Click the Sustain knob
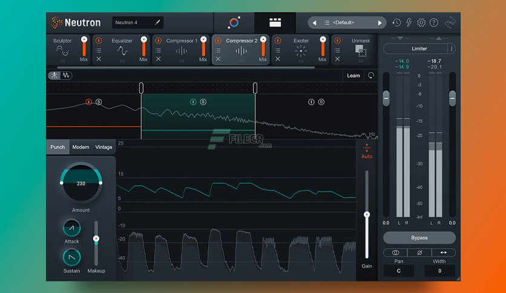The width and height of the screenshot is (506, 293). 71,257
